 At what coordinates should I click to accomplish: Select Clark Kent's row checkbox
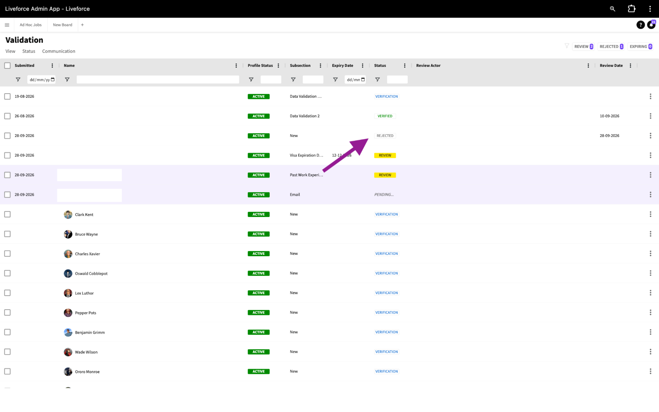click(7, 214)
